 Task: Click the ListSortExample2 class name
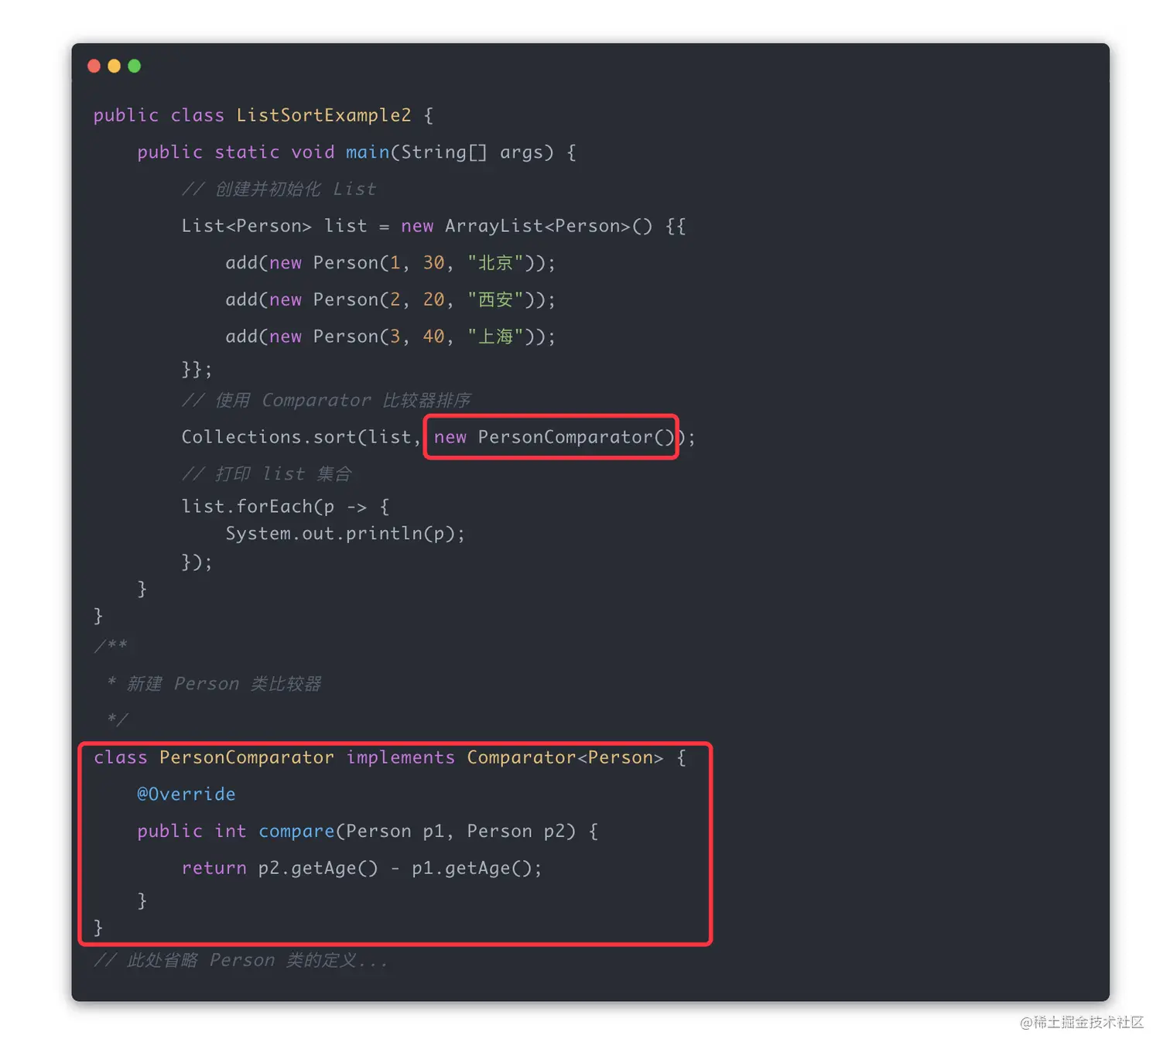pyautogui.click(x=323, y=115)
